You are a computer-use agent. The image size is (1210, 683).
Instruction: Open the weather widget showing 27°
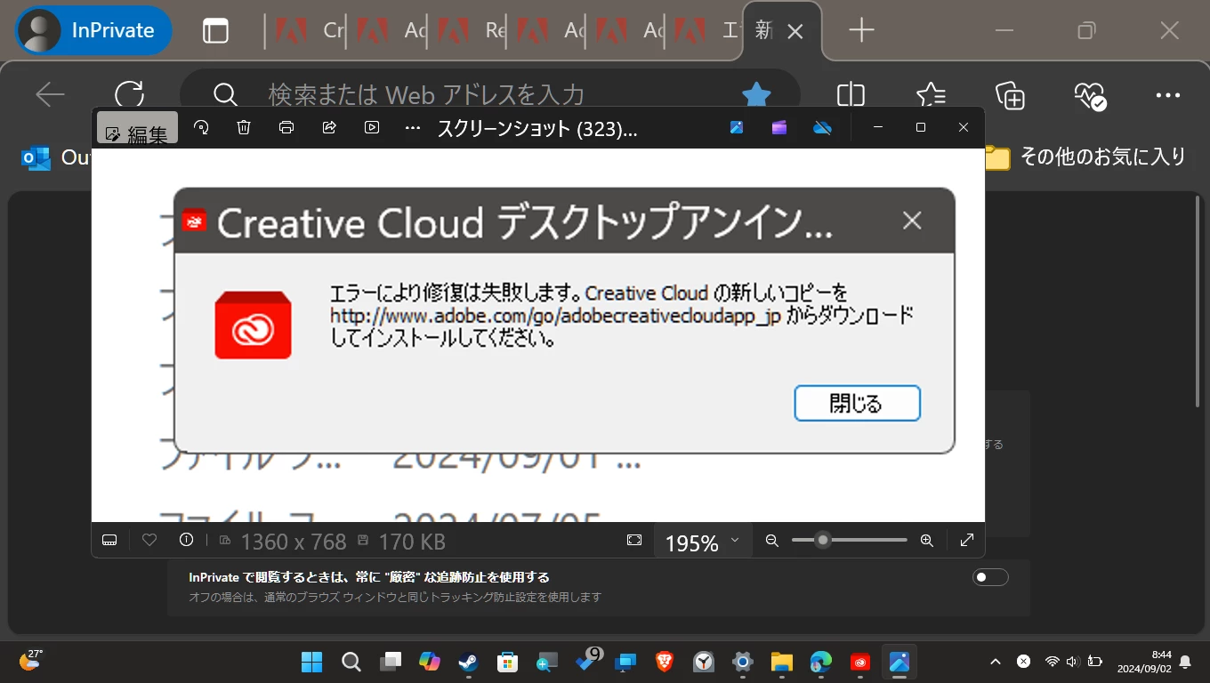[x=31, y=661]
